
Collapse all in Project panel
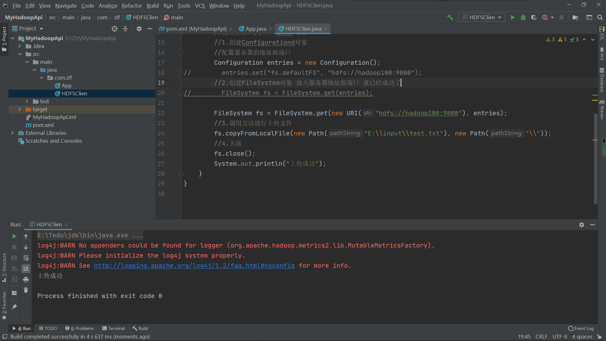point(125,29)
